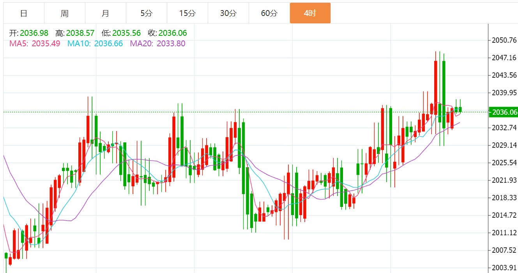Image resolution: width=518 pixels, height=273 pixels.
Task: Switch to the 日 daily chart tab
Action: click(24, 13)
